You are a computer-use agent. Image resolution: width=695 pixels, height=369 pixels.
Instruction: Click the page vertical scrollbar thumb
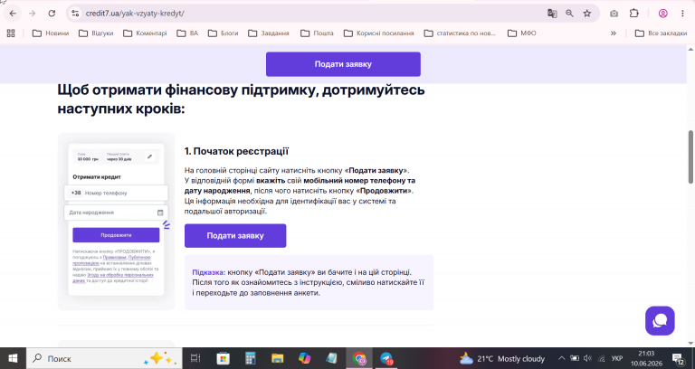pos(691,156)
